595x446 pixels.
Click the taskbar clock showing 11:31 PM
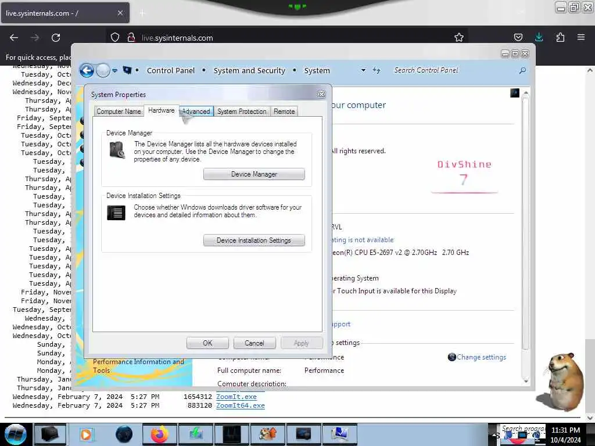565,434
